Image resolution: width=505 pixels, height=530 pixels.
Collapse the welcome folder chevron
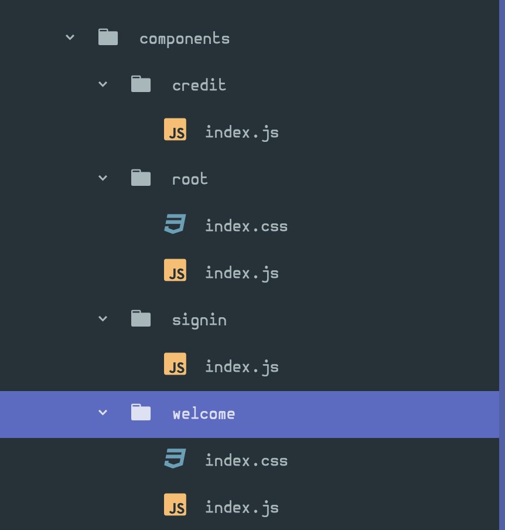tap(103, 413)
